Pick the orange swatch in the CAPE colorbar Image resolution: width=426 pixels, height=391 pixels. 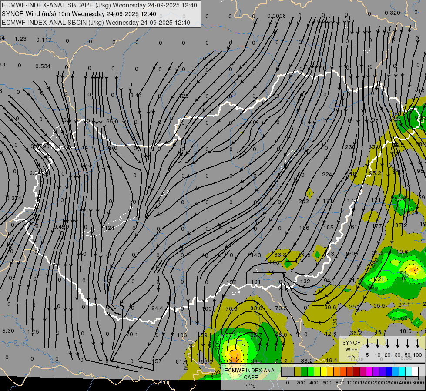(337, 371)
